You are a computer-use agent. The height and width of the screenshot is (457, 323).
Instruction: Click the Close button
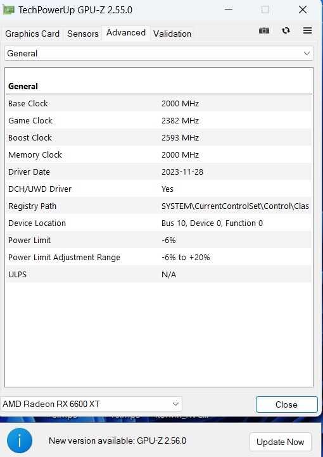(286, 404)
